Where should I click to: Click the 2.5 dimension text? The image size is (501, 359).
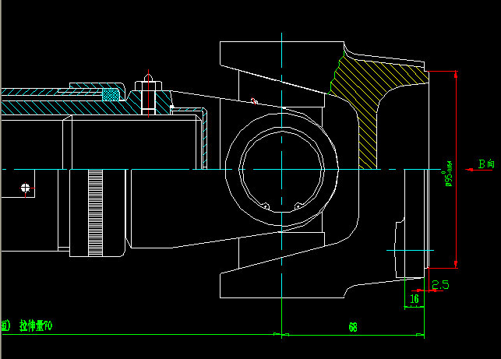point(440,286)
